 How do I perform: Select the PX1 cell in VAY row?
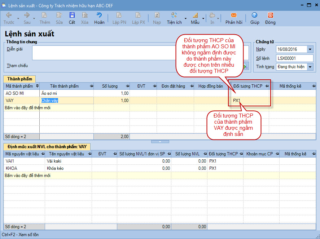click(250, 101)
